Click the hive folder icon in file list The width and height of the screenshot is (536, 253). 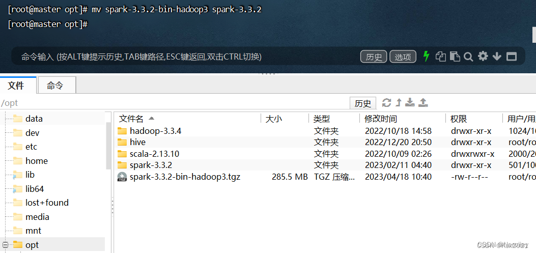122,142
